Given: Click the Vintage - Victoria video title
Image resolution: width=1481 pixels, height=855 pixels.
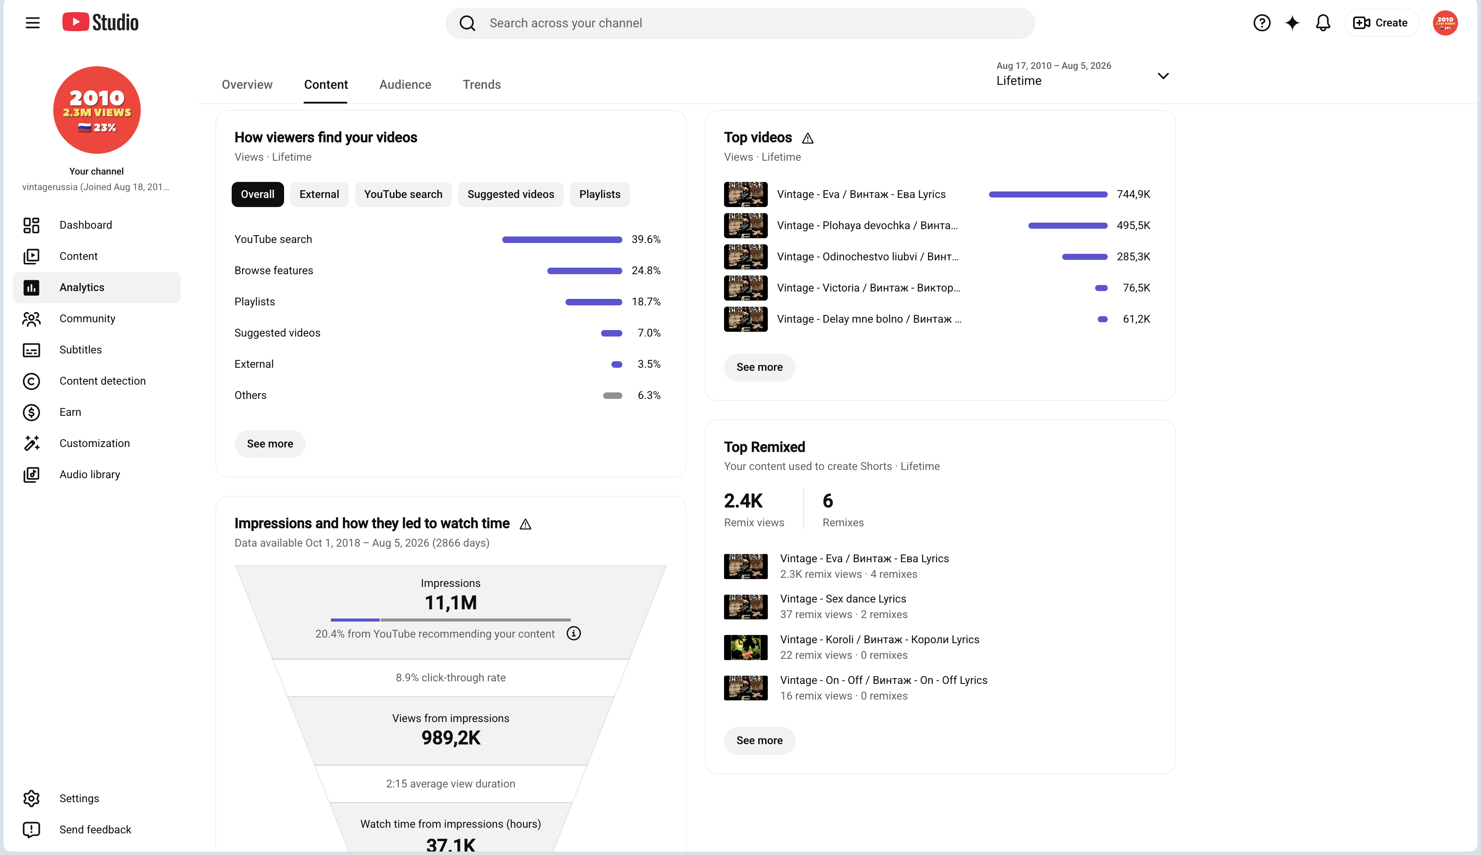Looking at the screenshot, I should click(868, 288).
